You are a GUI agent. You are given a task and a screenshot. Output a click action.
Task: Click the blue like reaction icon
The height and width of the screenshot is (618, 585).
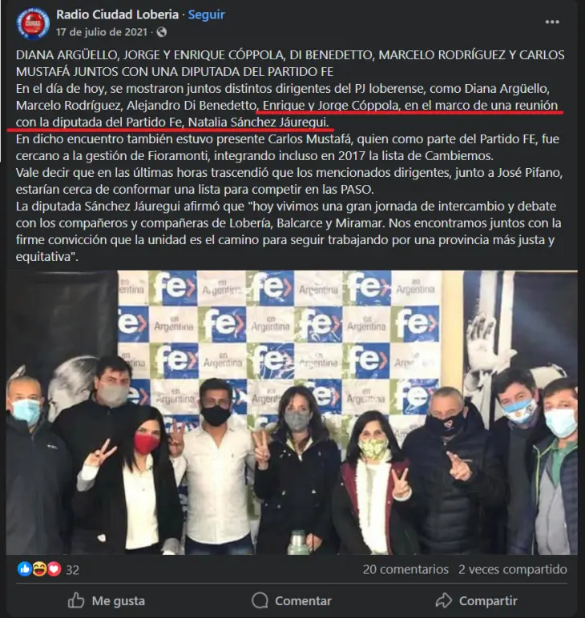pos(25,568)
